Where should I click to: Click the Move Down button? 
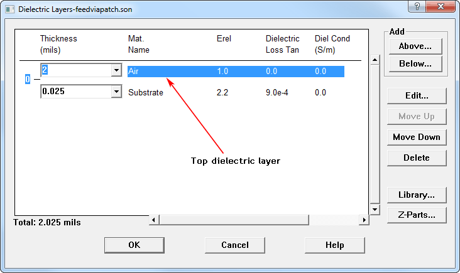[417, 137]
